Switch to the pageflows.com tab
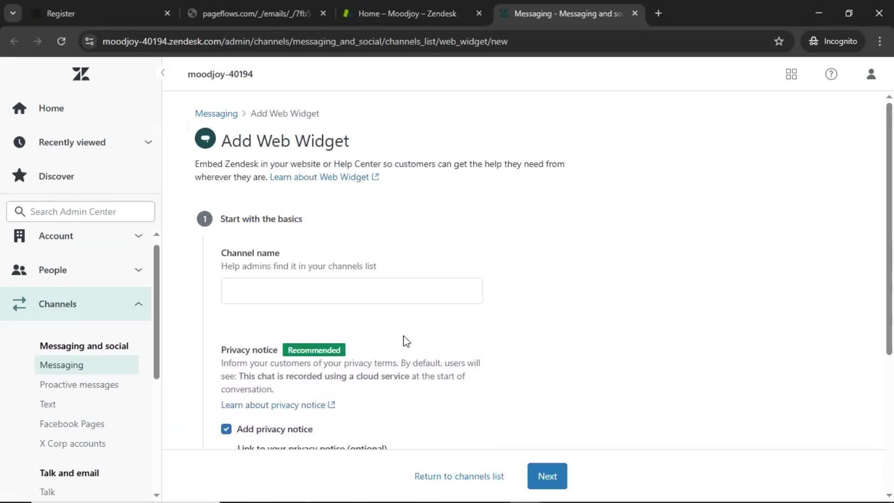 tap(257, 14)
